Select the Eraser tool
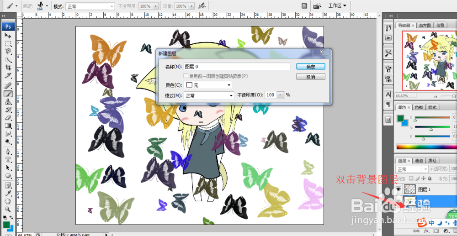The image size is (457, 236). click(8, 118)
